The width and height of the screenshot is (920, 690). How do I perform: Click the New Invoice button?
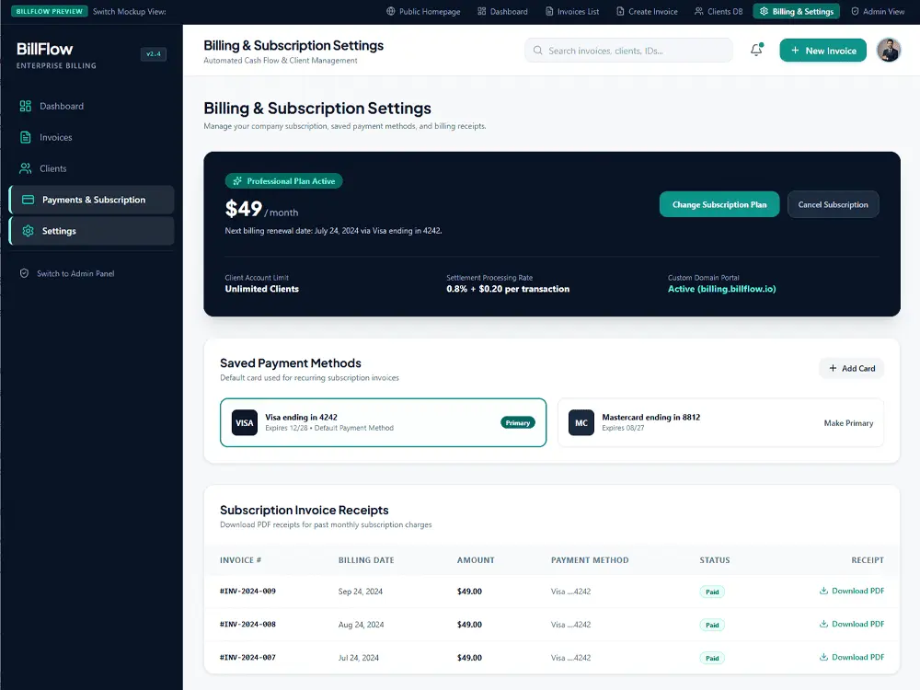tap(822, 51)
